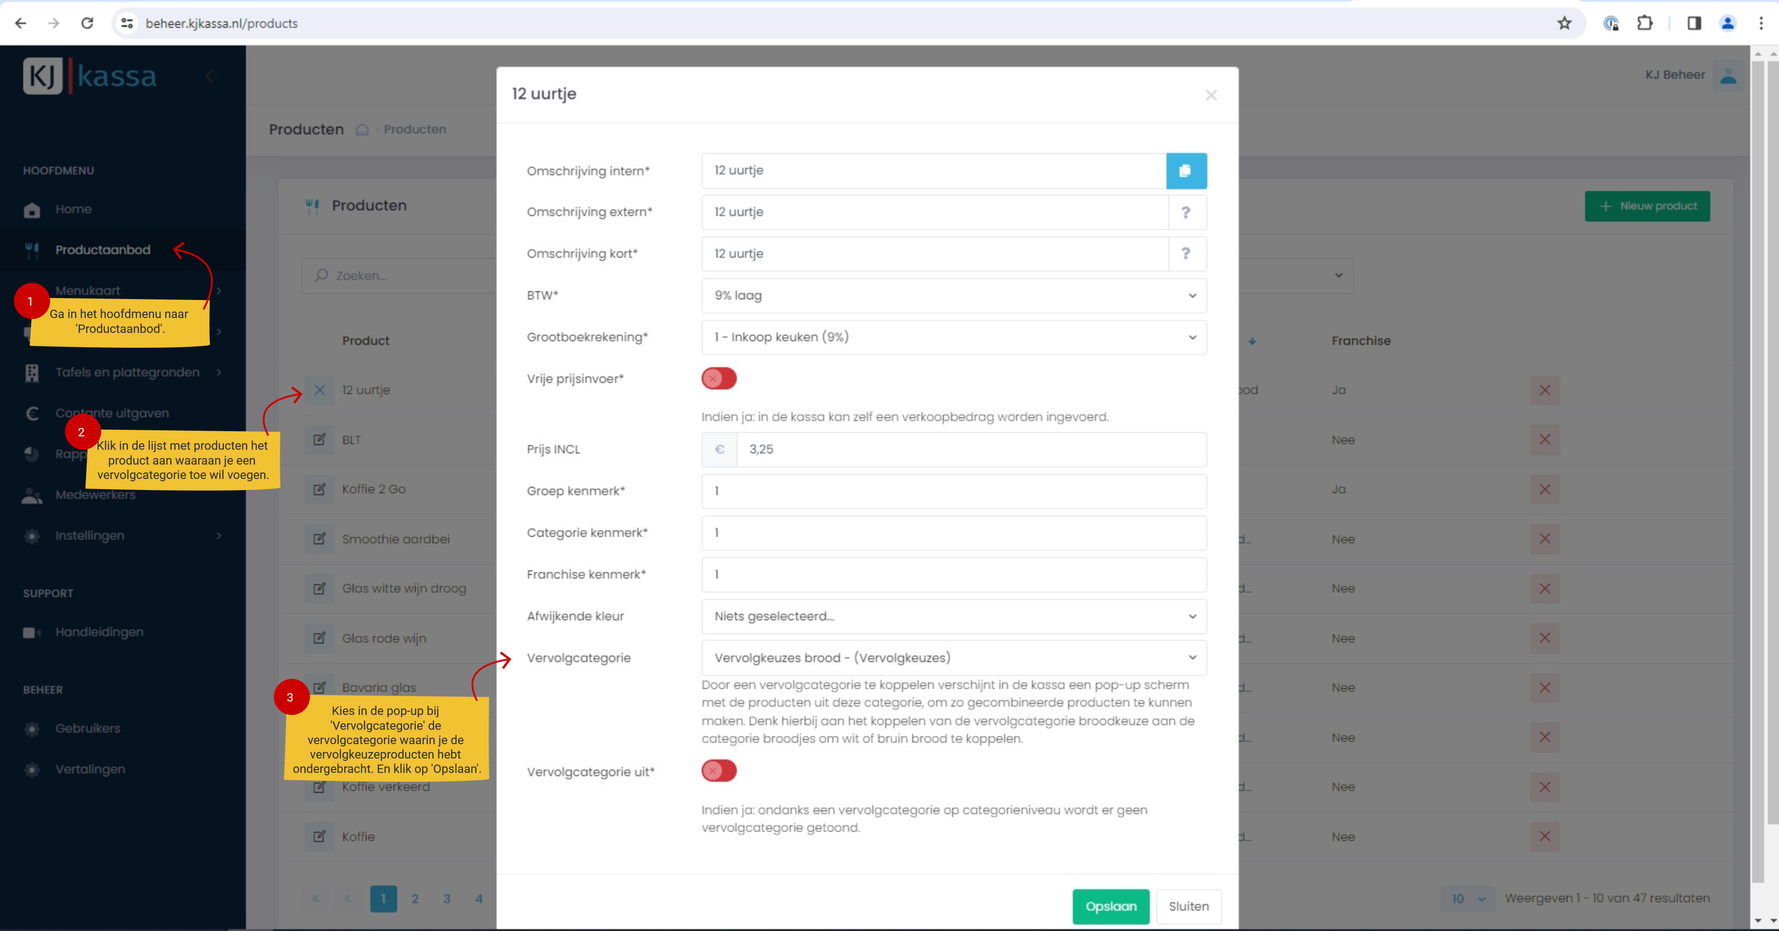Open the Grootboekrekening dropdown

click(953, 338)
